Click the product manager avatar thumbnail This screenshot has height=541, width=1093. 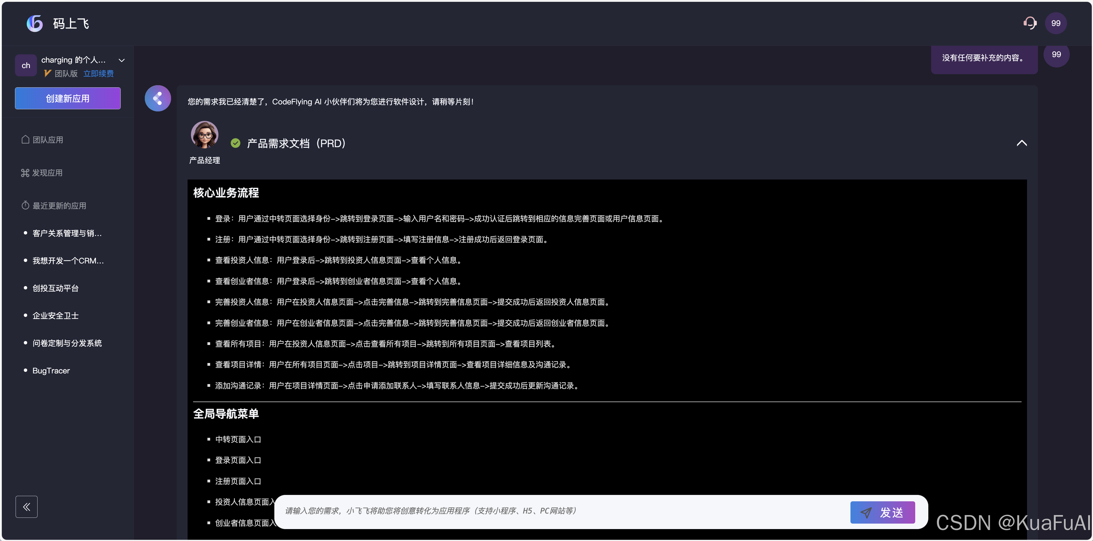204,135
